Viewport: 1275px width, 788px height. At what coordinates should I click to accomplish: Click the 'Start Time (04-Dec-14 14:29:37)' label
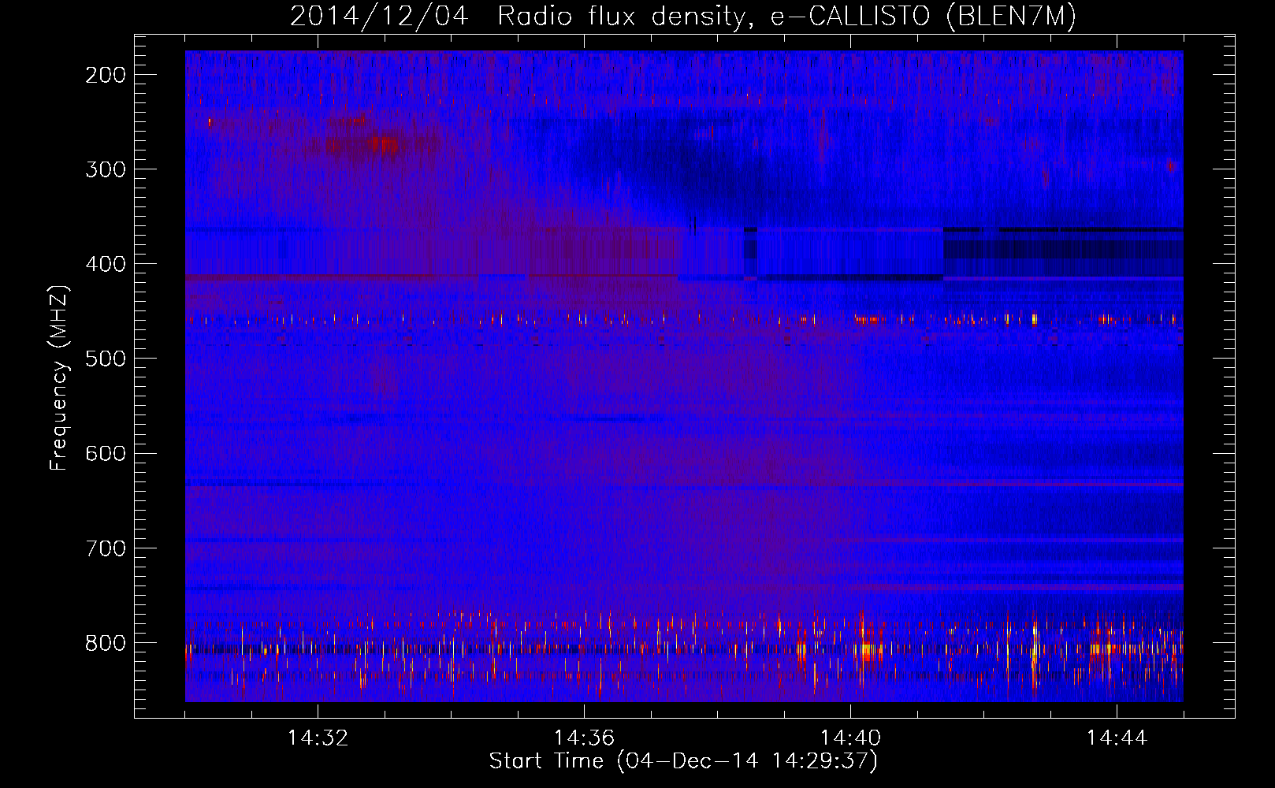click(x=683, y=761)
